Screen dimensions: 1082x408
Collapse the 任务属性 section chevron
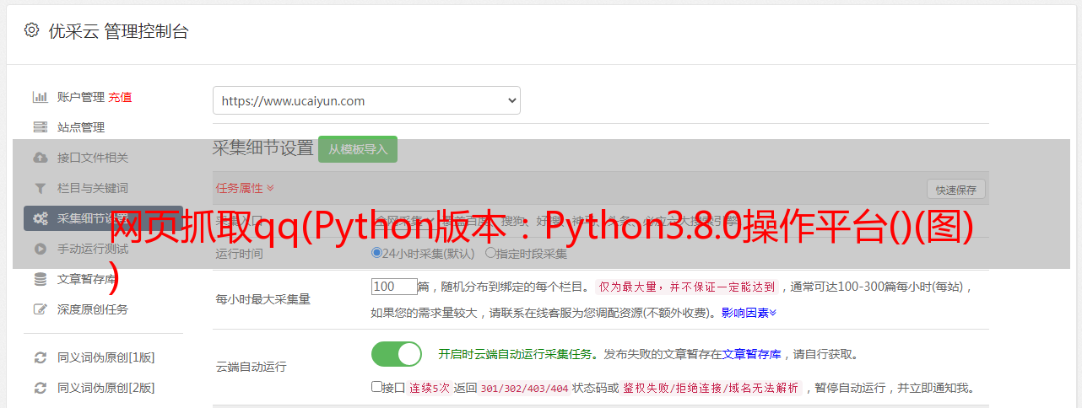point(270,188)
